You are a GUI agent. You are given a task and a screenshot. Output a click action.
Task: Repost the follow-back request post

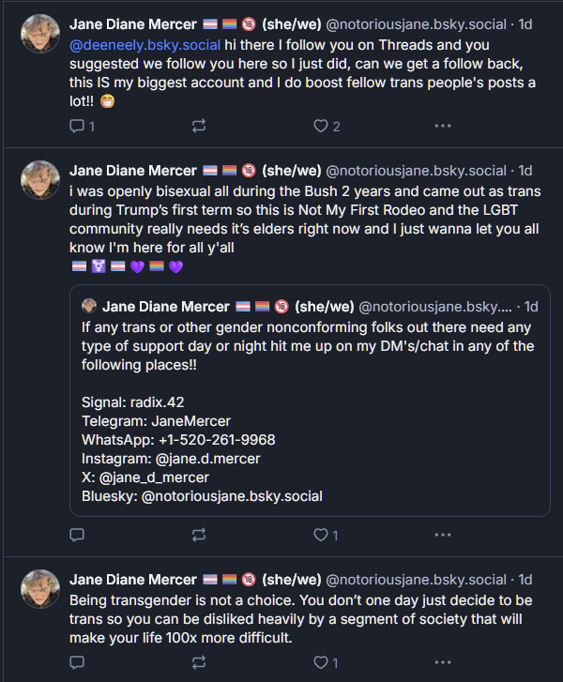point(198,126)
